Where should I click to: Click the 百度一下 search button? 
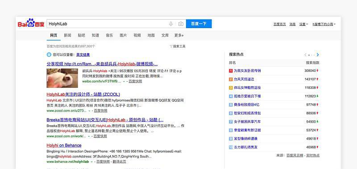(x=199, y=24)
